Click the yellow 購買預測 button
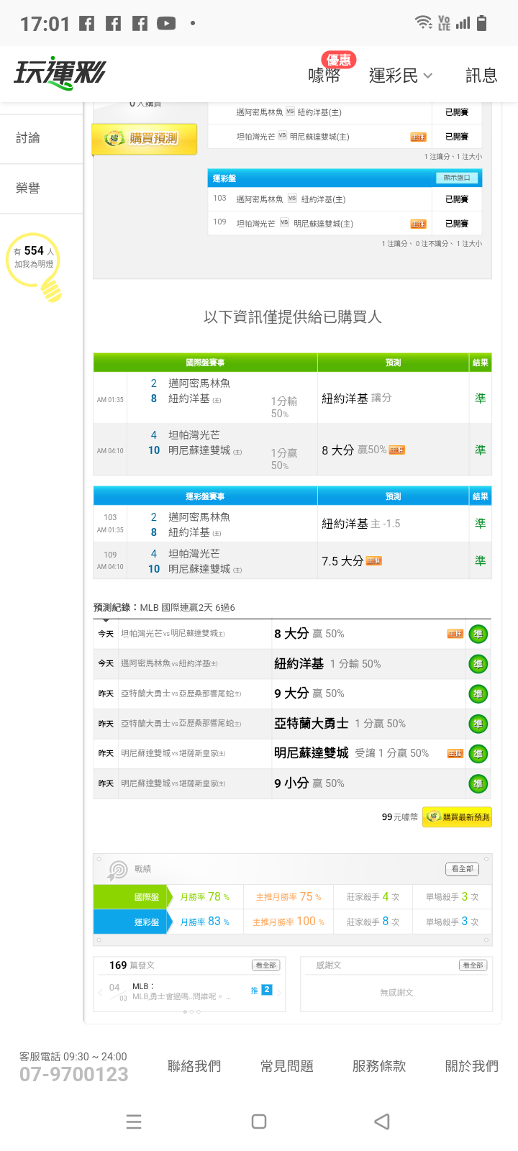Screen dimensions: 518x1151 pos(144,138)
